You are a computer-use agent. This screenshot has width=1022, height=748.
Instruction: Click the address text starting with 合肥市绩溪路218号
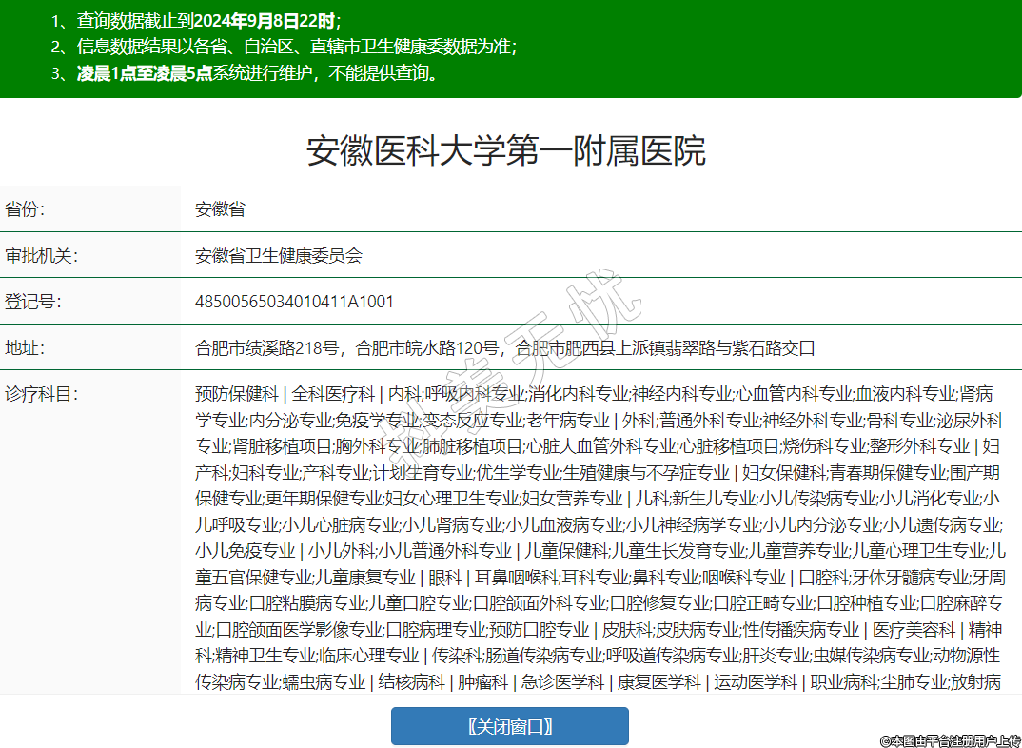click(x=504, y=347)
